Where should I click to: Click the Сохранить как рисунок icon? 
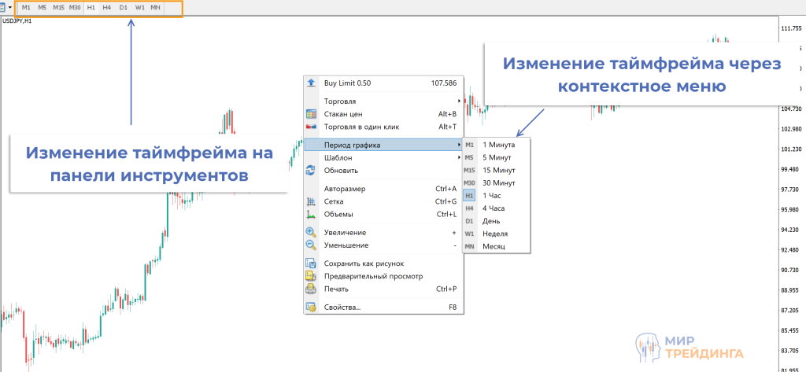click(x=311, y=264)
